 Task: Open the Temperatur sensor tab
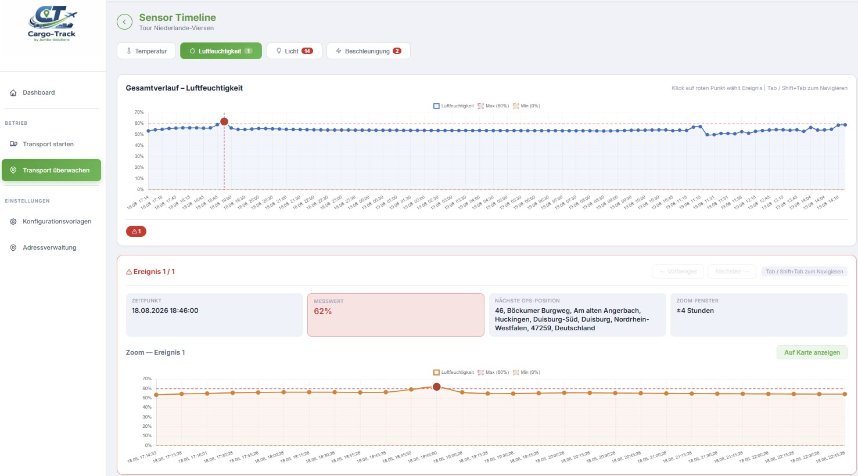click(146, 51)
